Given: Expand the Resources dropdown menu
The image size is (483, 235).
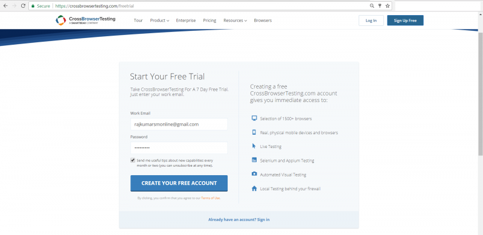Looking at the screenshot, I should pos(235,21).
